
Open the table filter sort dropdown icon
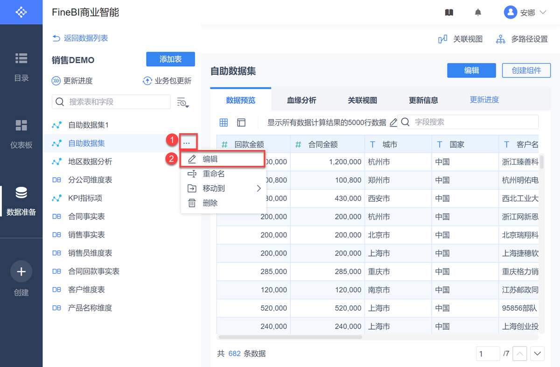pos(183,102)
